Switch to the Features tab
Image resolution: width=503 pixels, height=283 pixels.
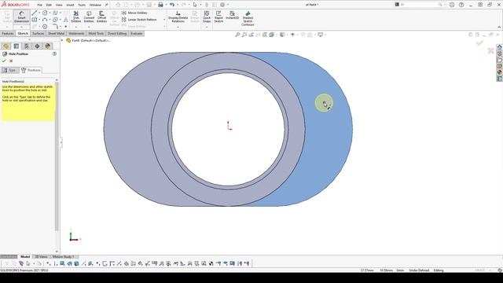[x=8, y=33]
